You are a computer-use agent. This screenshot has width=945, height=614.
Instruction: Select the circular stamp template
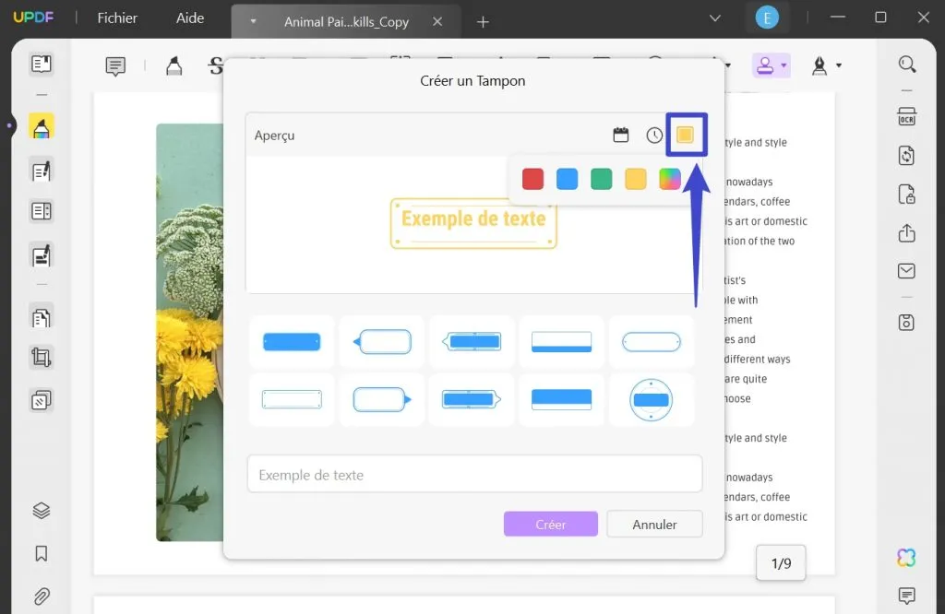click(x=652, y=400)
